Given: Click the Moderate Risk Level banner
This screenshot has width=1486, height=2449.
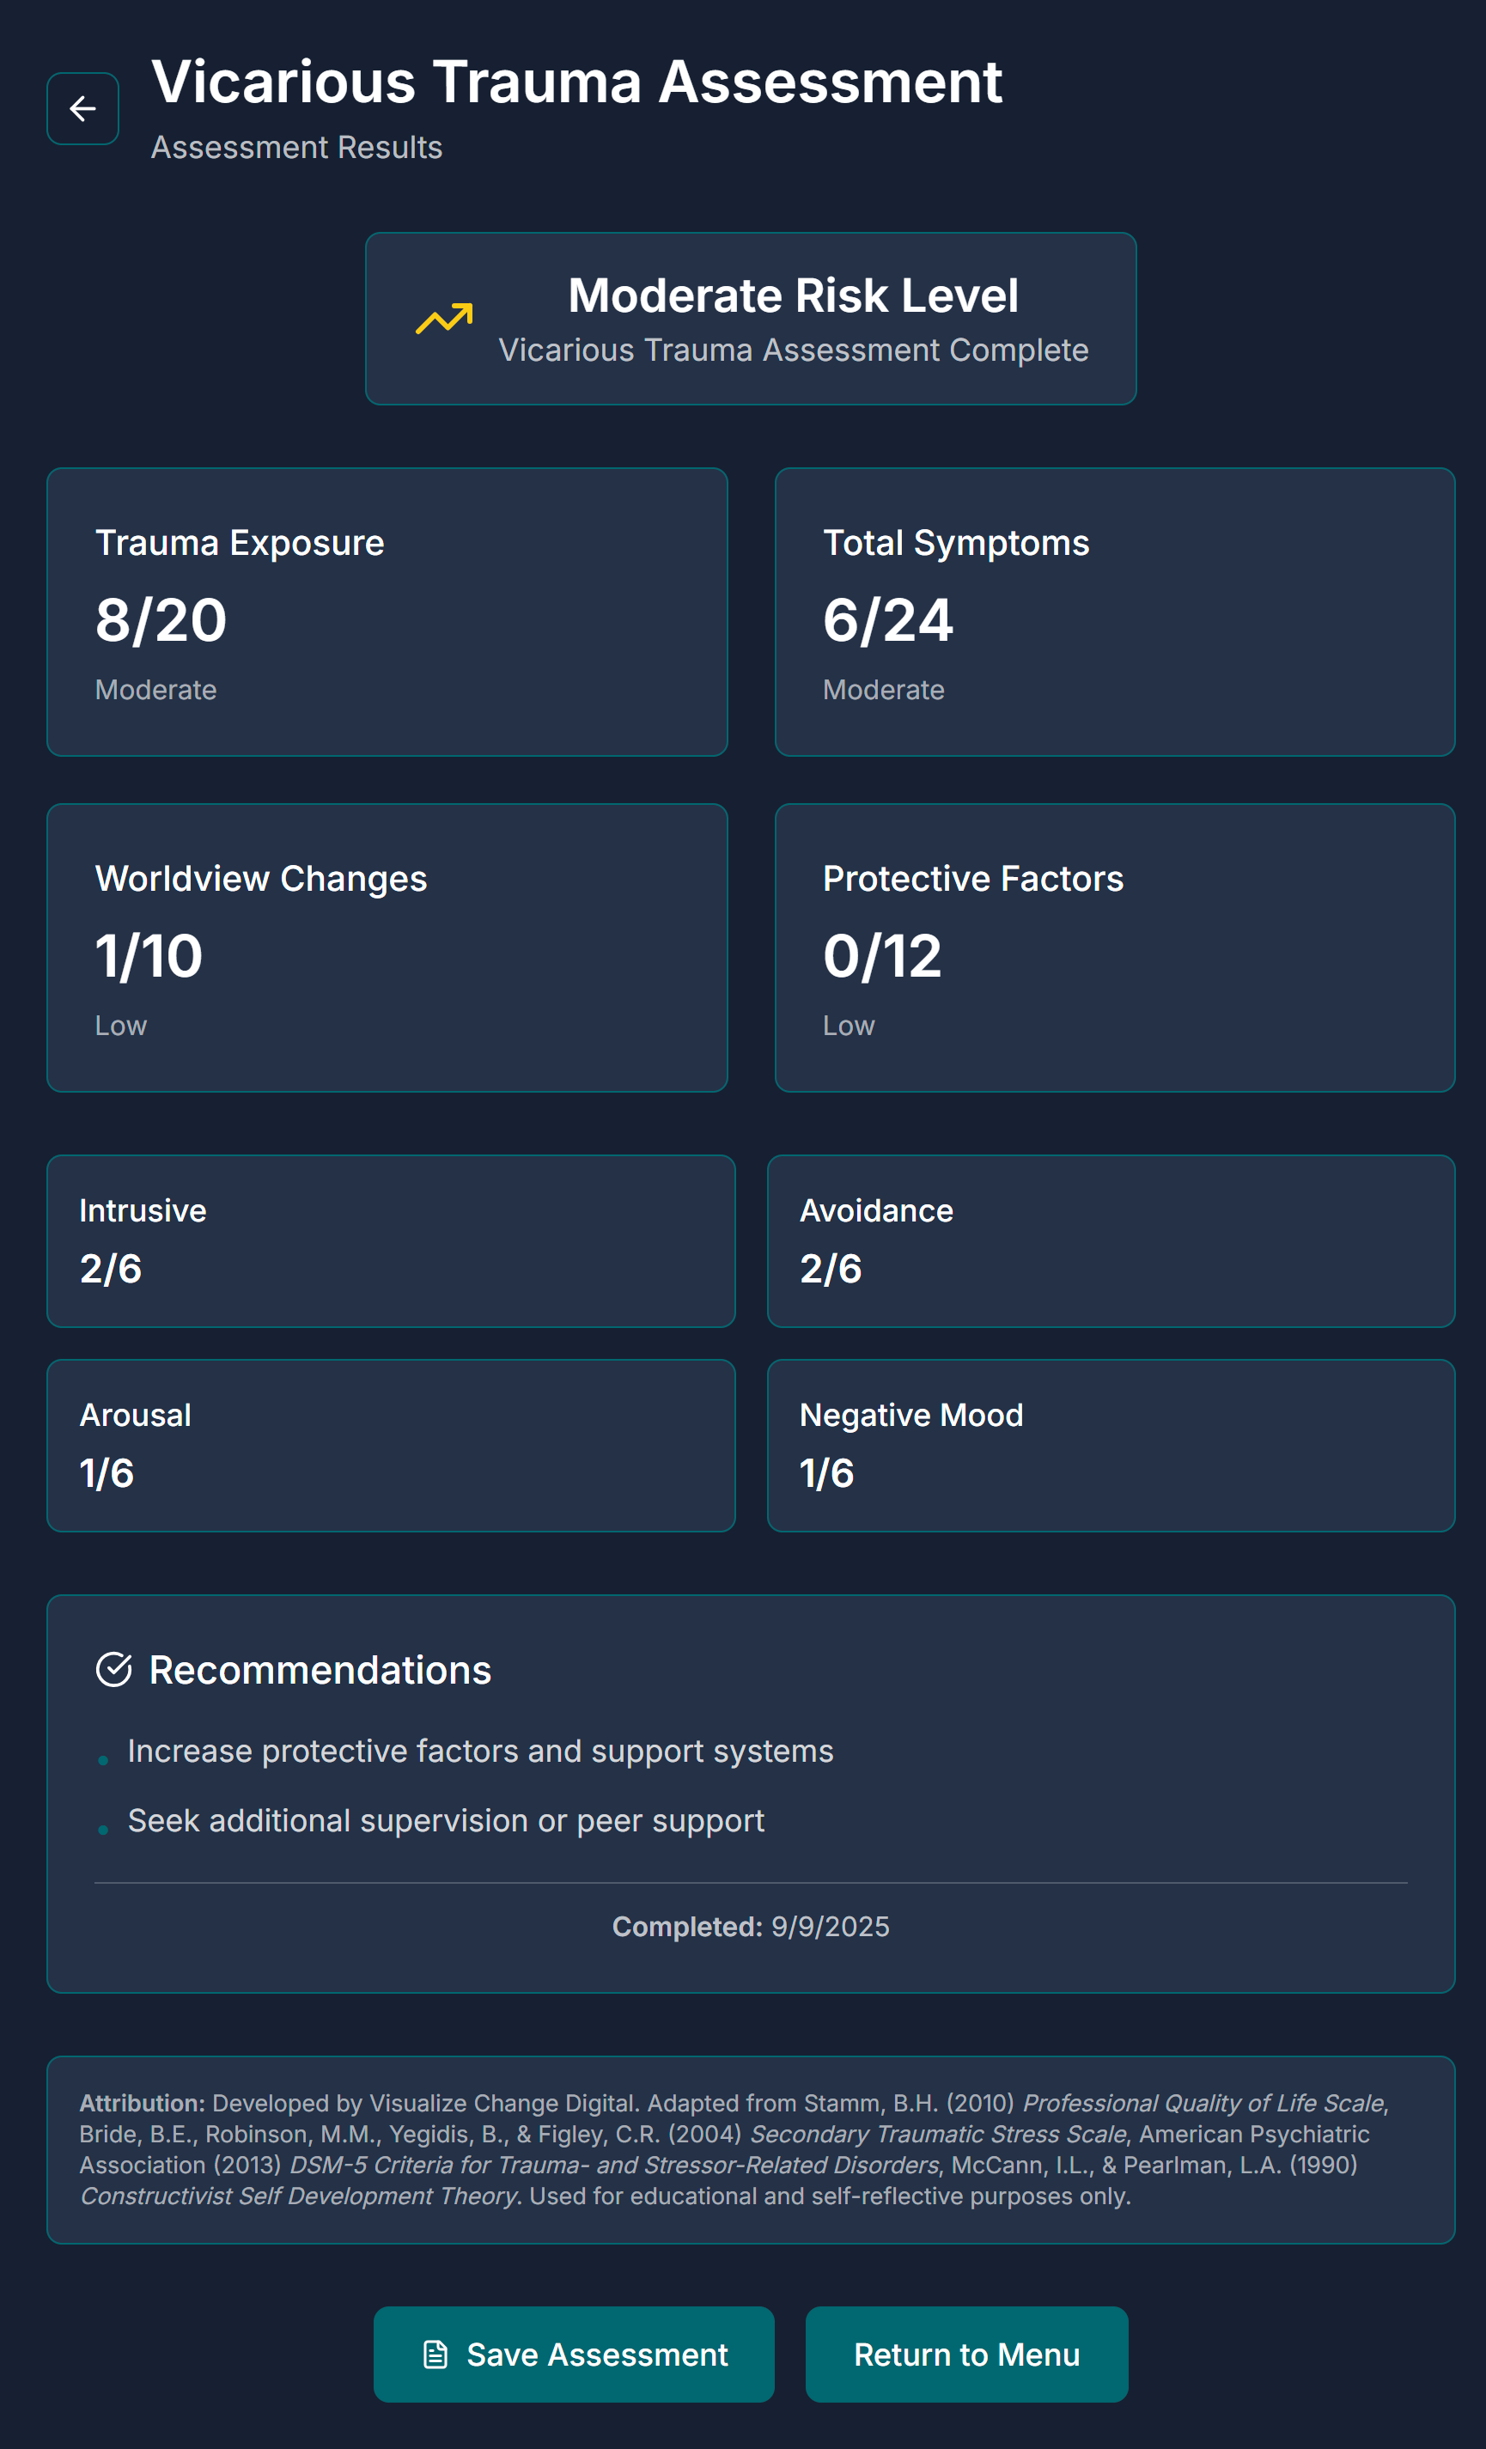Looking at the screenshot, I should (751, 319).
